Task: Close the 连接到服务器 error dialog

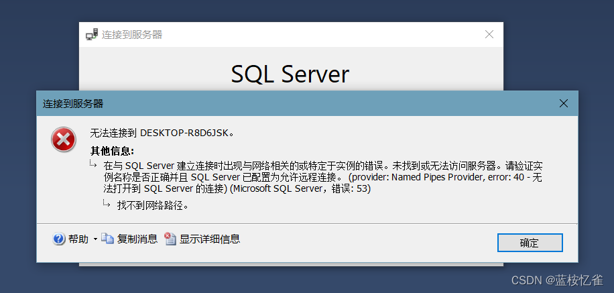Action: tap(564, 103)
